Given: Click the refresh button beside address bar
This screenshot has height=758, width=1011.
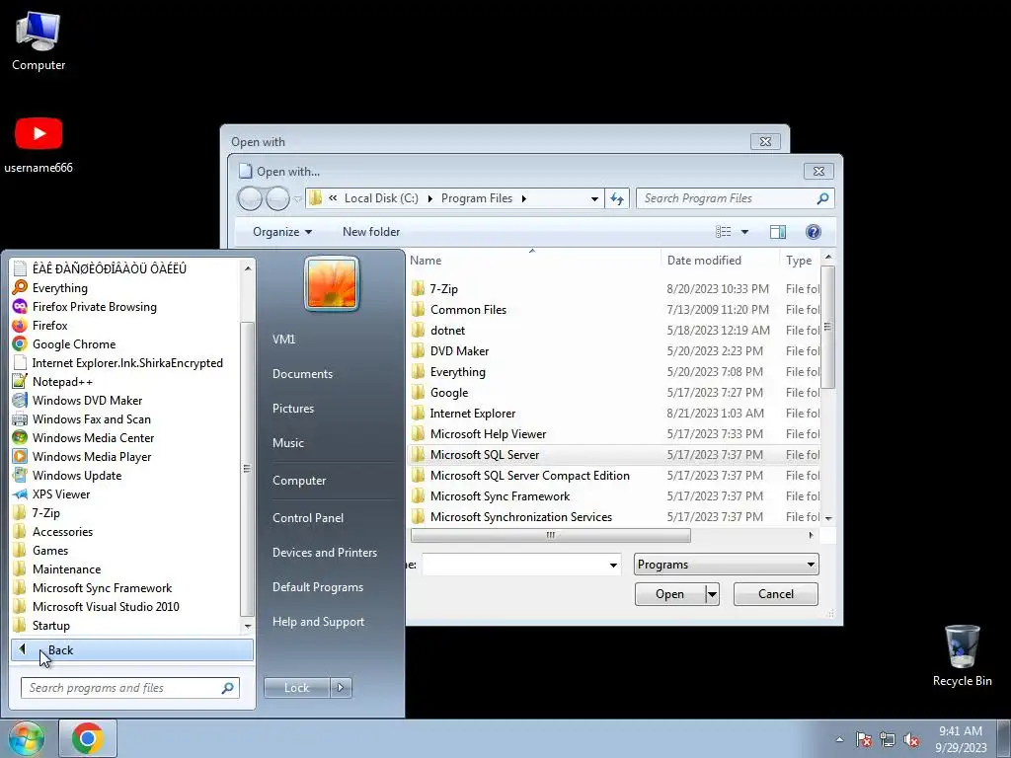Looking at the screenshot, I should click(617, 198).
